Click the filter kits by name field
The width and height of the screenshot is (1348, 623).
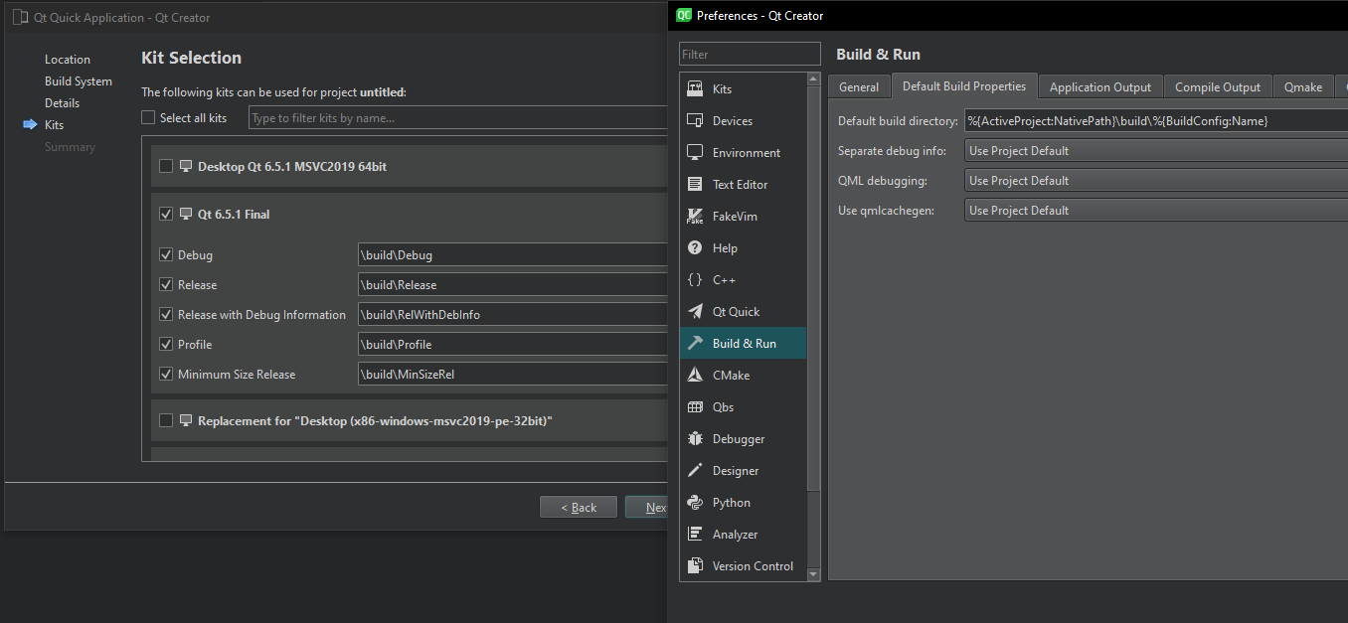click(458, 118)
